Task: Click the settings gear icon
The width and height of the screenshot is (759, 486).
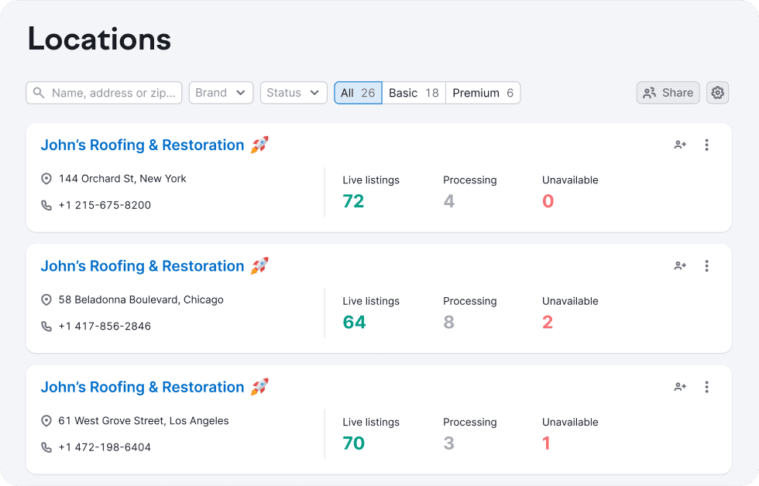Action: [x=718, y=93]
